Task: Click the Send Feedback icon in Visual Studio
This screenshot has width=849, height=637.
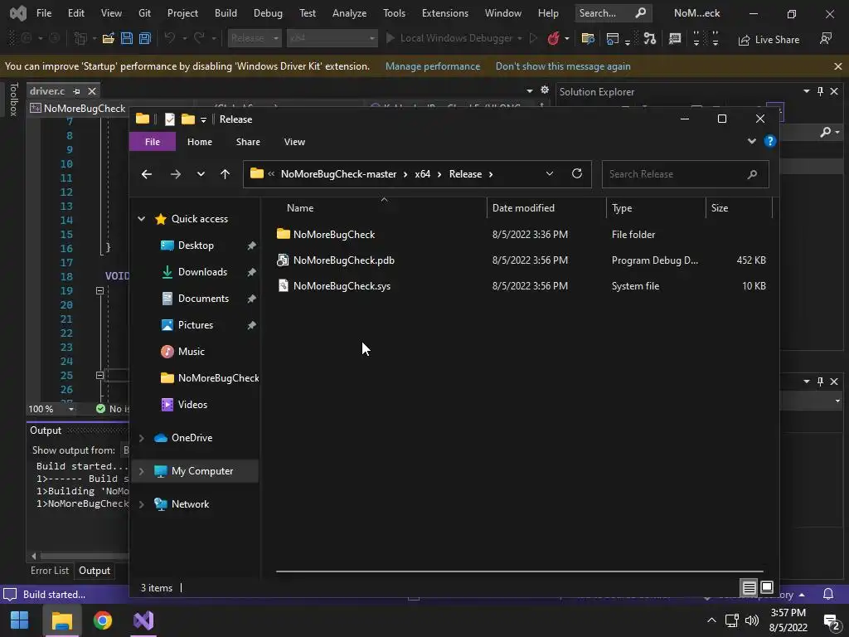Action: pos(826,38)
